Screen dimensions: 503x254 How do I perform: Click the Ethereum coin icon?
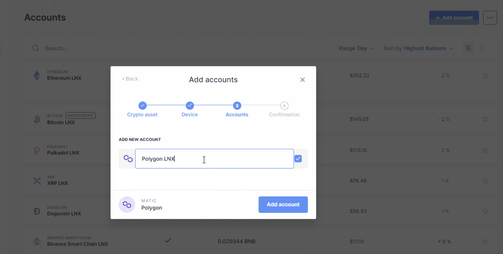pos(37,76)
